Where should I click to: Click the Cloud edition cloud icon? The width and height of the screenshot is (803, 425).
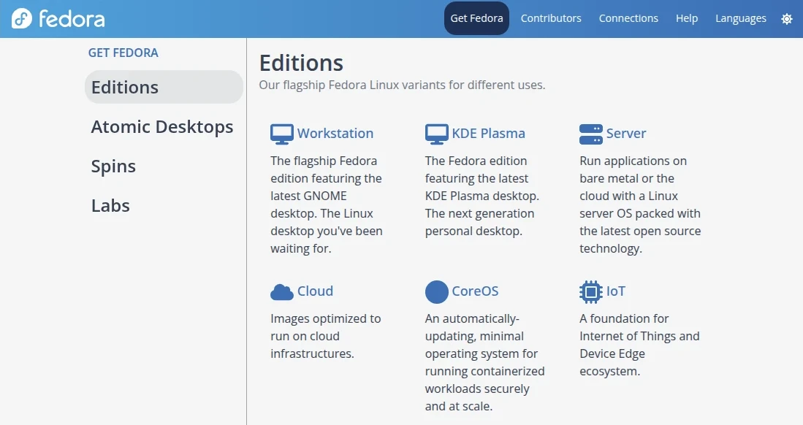(281, 291)
